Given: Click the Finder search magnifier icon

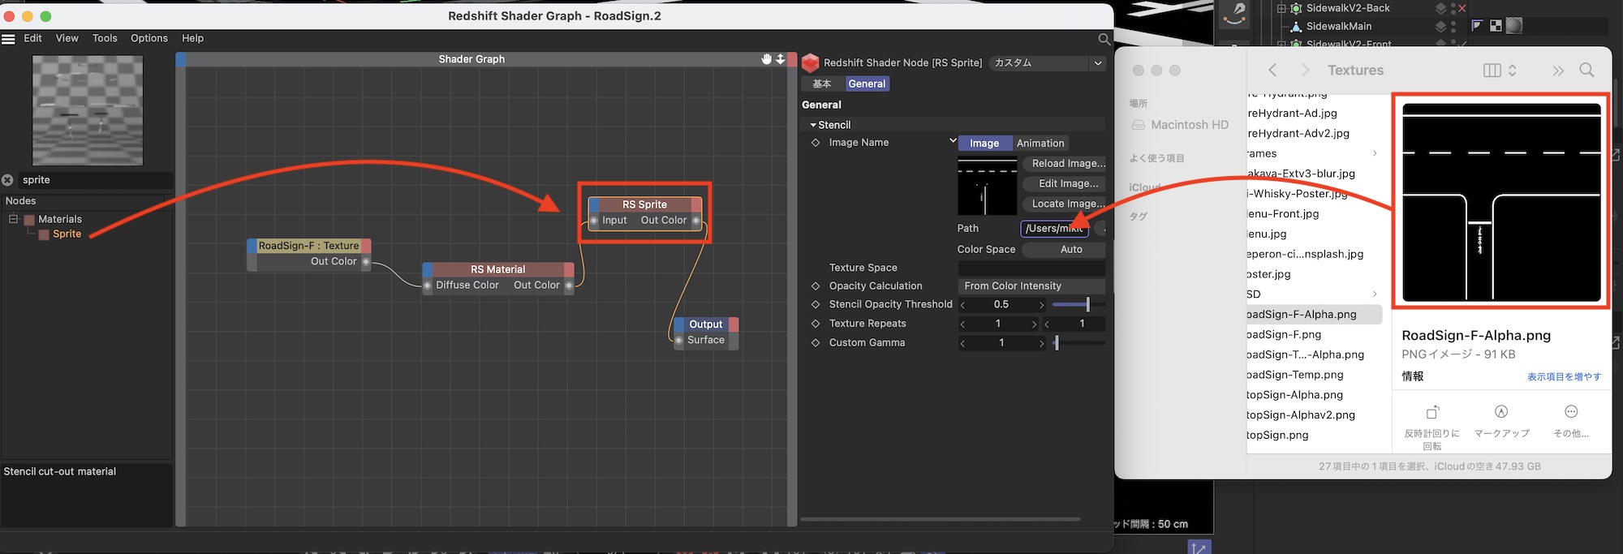Looking at the screenshot, I should pos(1586,71).
